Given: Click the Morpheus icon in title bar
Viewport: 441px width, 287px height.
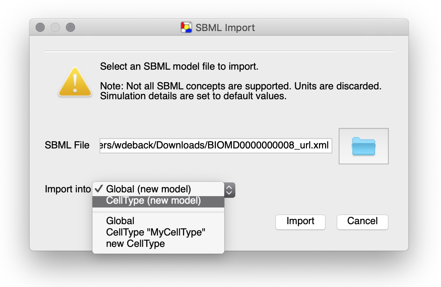Looking at the screenshot, I should click(x=186, y=28).
